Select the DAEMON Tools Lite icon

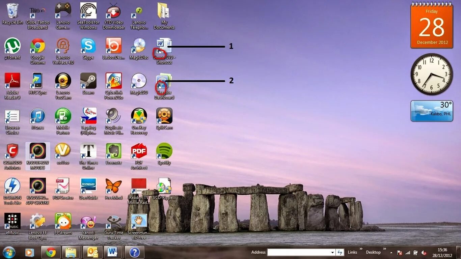coord(12,186)
